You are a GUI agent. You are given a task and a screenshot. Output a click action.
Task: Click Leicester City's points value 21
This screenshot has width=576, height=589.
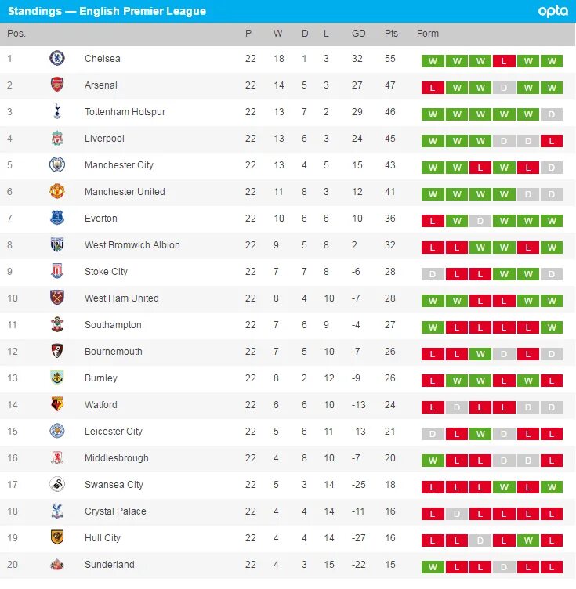[x=390, y=432]
